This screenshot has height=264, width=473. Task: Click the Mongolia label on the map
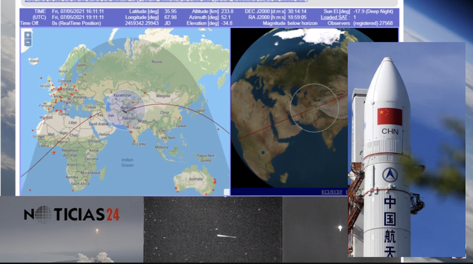click(164, 95)
